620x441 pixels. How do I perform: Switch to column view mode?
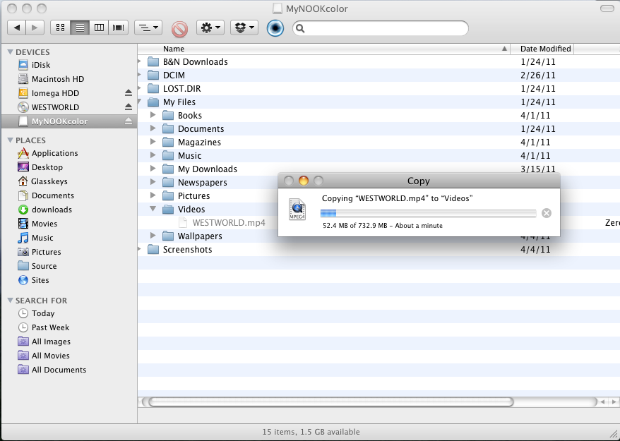pos(100,28)
